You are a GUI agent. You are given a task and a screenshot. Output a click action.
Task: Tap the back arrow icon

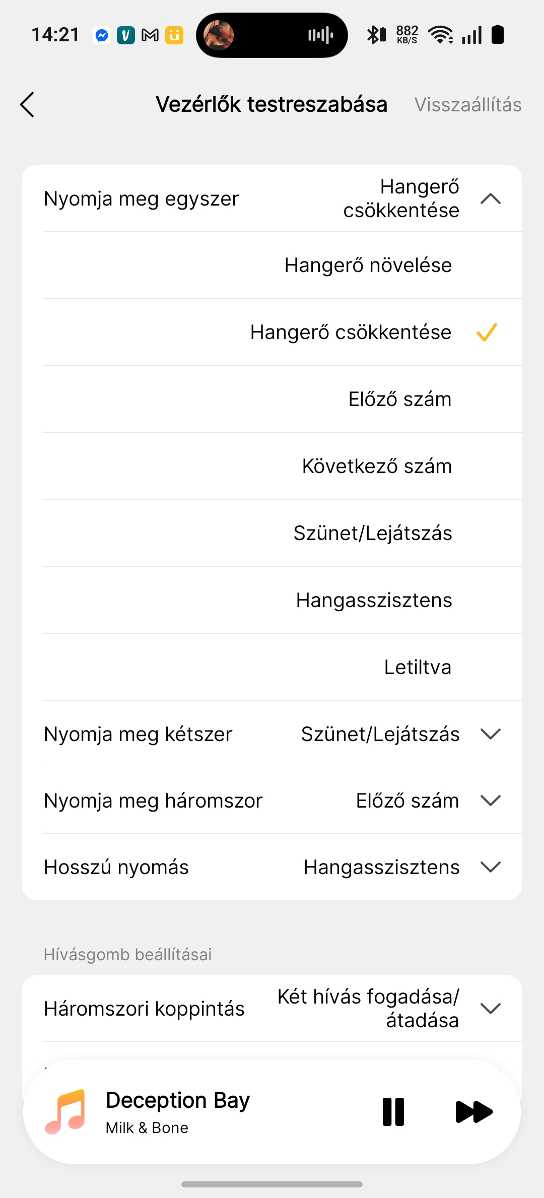27,105
